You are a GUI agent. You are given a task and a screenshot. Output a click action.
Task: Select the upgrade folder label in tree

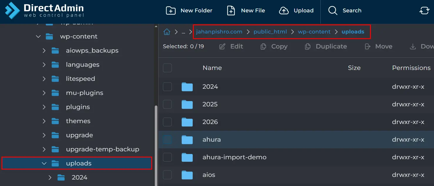[79, 135]
